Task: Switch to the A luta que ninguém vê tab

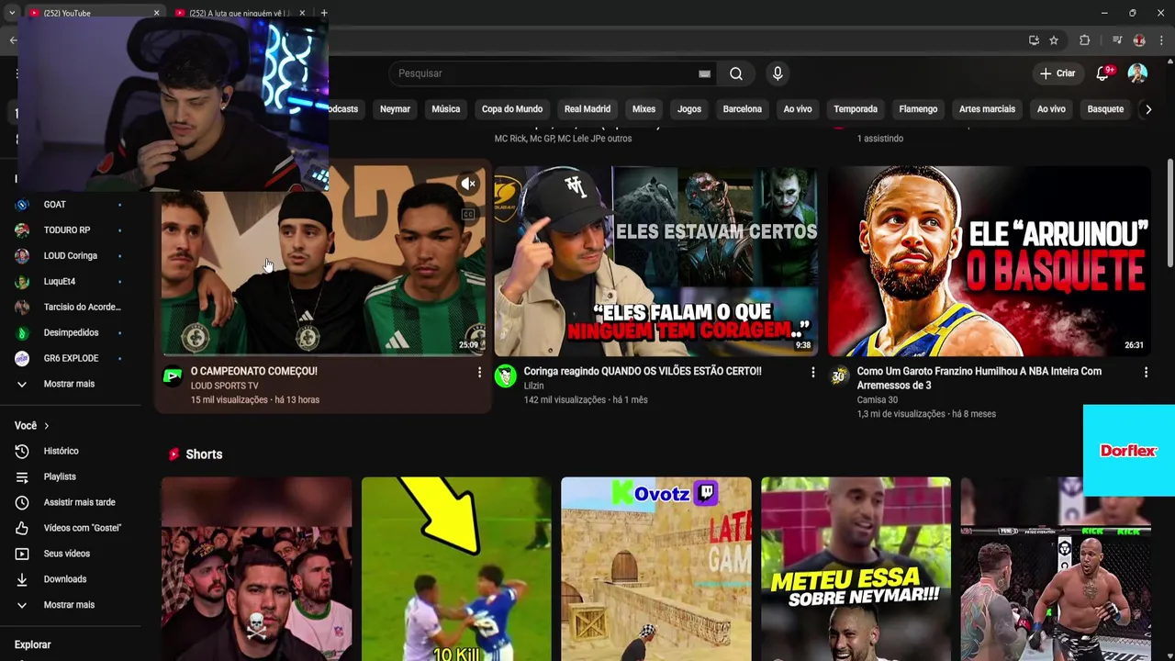Action: (x=241, y=13)
